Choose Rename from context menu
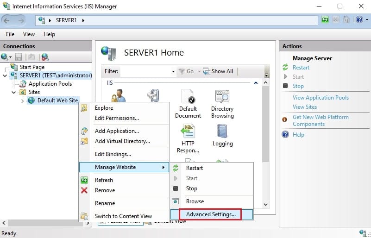The image size is (371, 238). pyautogui.click(x=124, y=203)
